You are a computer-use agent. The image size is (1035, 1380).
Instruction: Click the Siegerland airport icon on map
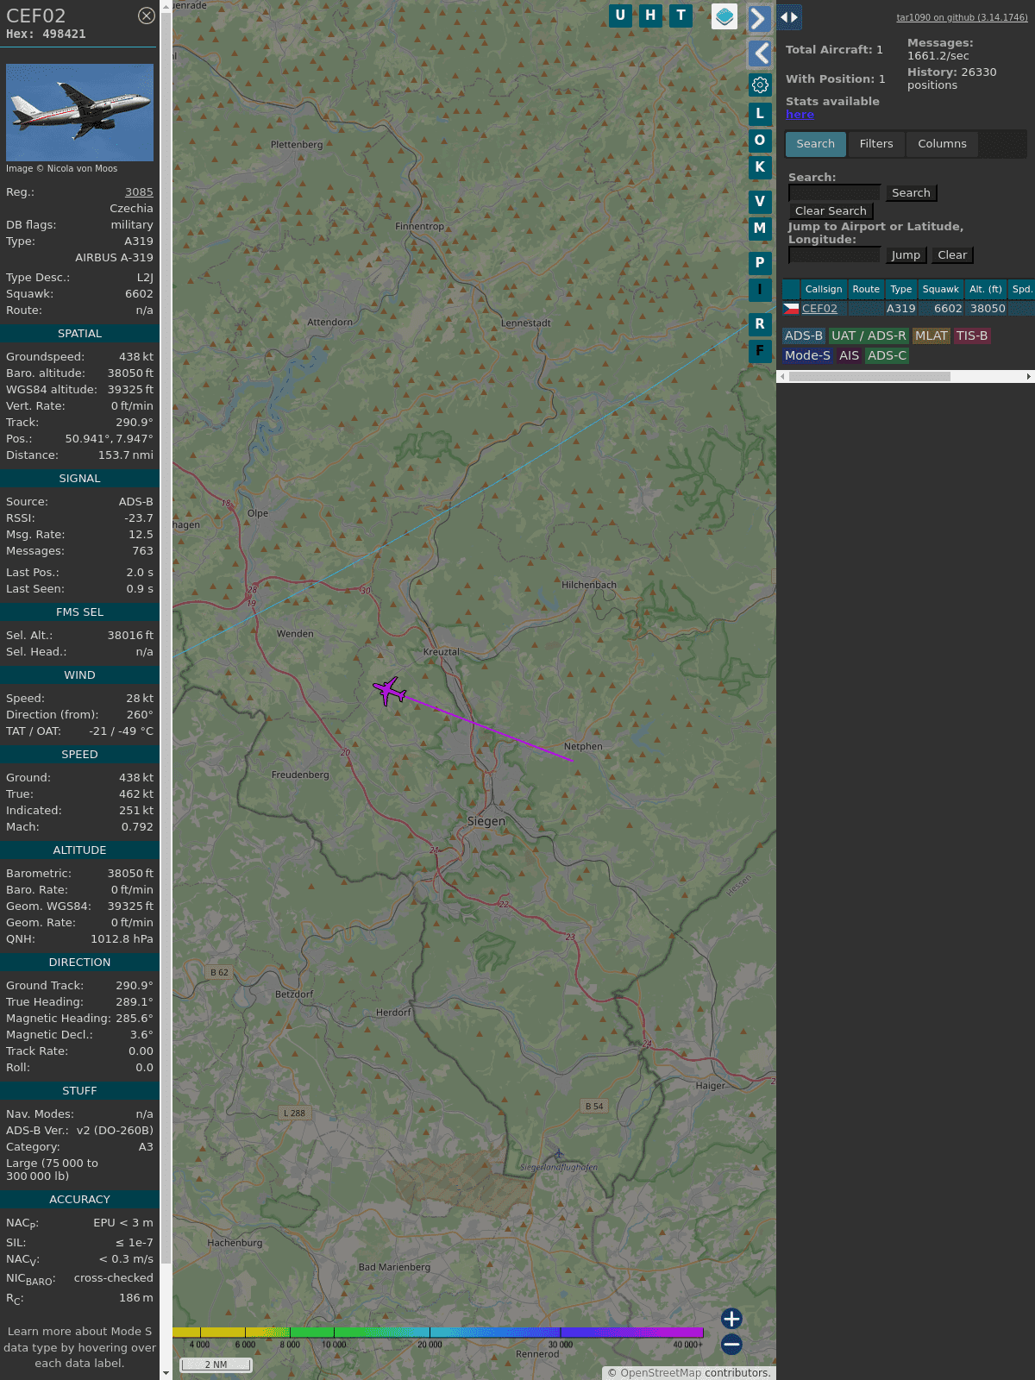tap(558, 1154)
